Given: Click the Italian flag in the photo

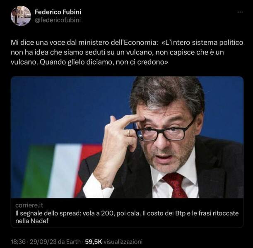Looking at the screenshot, I should 62,171.
